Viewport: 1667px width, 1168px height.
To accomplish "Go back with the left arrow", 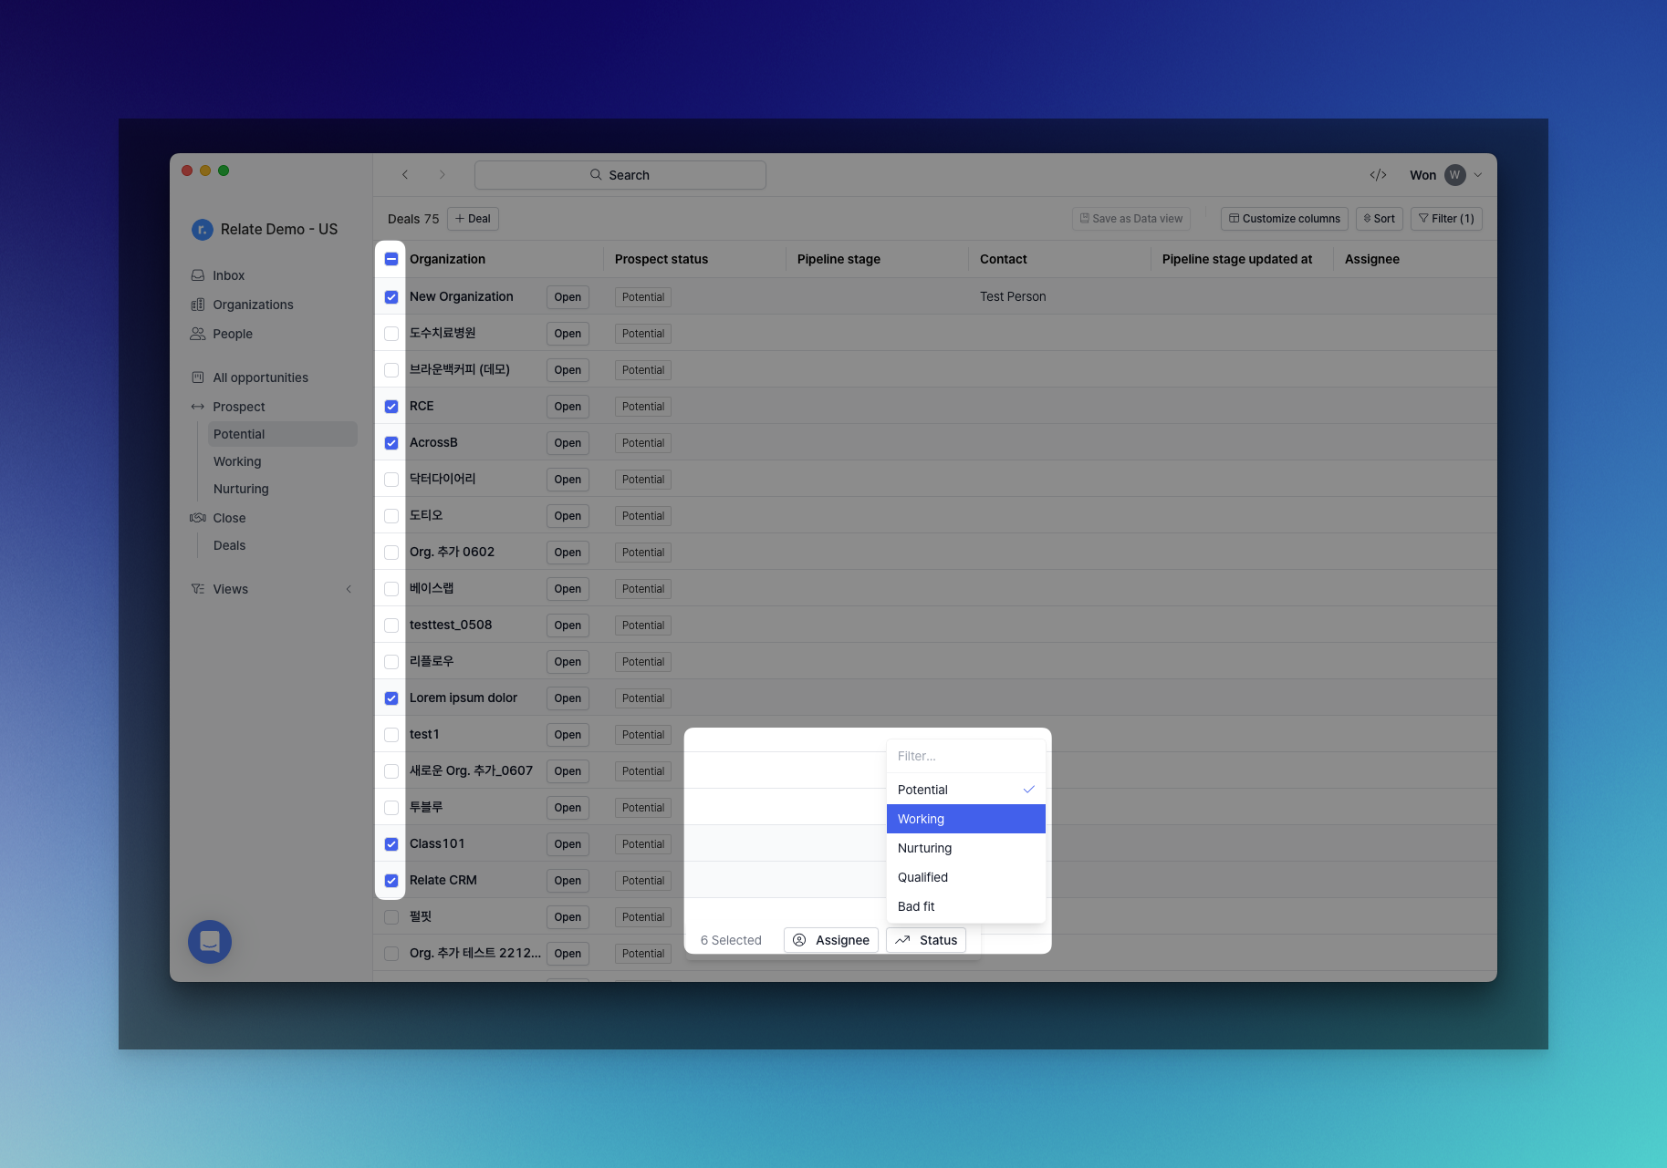I will pyautogui.click(x=405, y=175).
